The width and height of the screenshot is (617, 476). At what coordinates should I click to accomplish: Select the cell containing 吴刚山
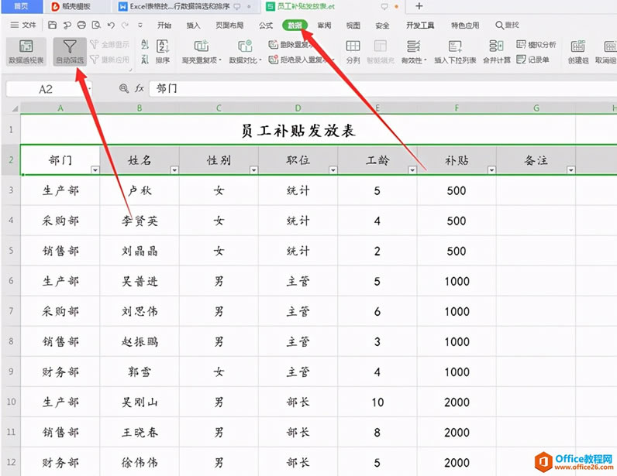point(140,402)
